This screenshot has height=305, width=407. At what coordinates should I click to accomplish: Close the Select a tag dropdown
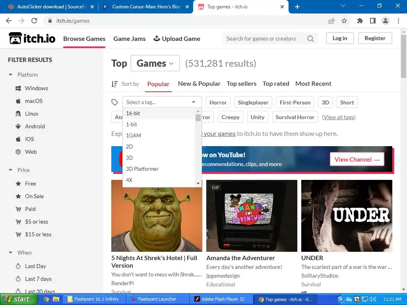click(194, 102)
